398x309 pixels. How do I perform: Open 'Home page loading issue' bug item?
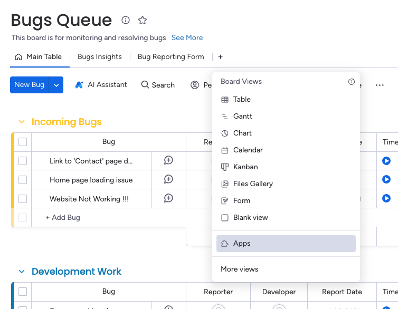pos(91,180)
